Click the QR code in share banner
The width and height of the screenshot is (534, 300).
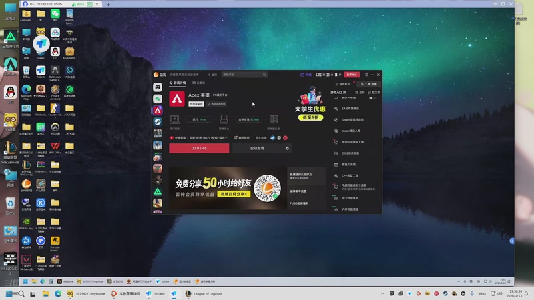pos(268,188)
